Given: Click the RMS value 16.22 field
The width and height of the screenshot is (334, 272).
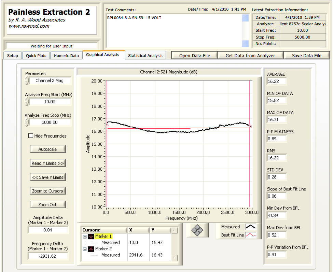Looking at the screenshot, I should (277, 158).
